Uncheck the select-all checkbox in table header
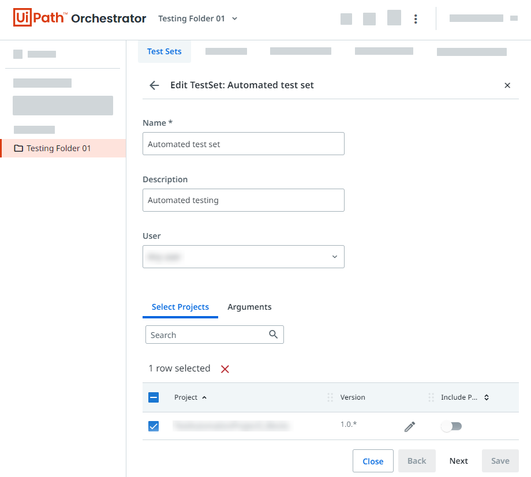 pos(154,397)
